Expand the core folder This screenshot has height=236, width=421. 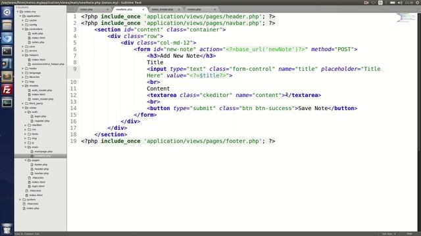[x=23, y=47]
